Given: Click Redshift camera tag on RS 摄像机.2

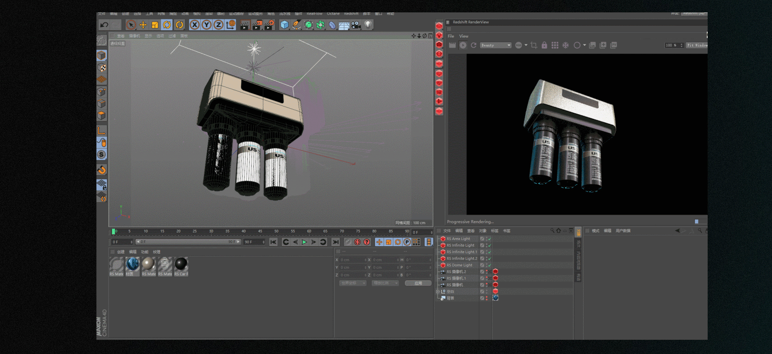Looking at the screenshot, I should 495,271.
